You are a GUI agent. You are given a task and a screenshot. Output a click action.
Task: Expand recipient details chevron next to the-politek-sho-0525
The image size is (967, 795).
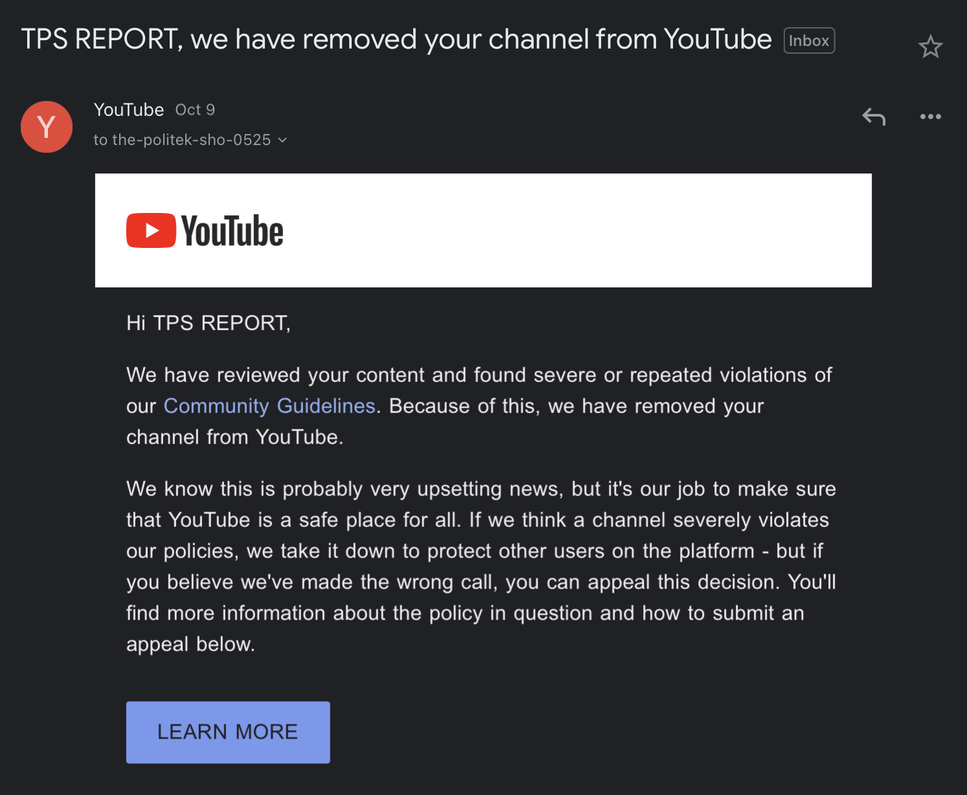(x=282, y=140)
